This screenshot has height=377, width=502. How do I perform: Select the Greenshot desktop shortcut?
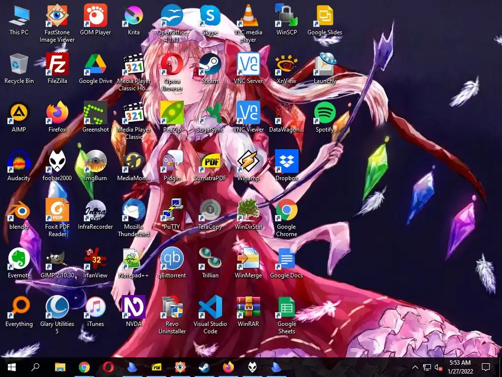pos(96,117)
